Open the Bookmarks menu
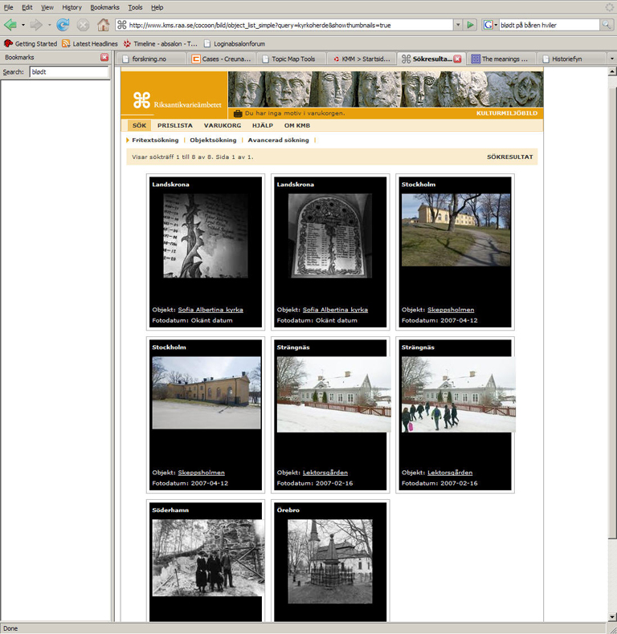This screenshot has height=634, width=617. [x=104, y=7]
